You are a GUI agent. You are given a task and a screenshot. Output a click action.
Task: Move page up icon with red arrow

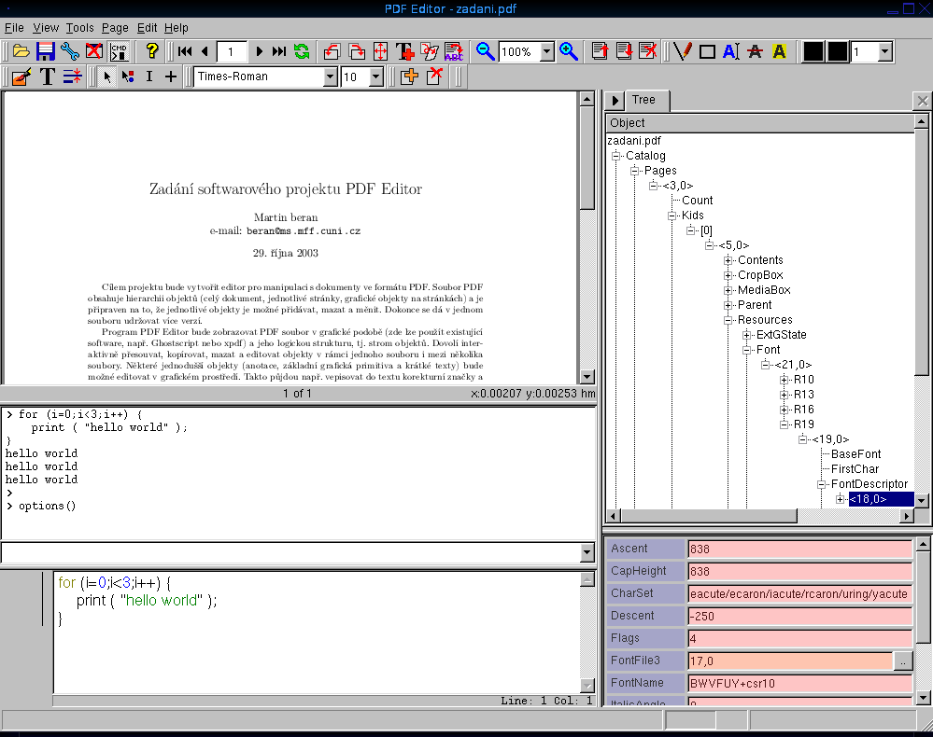tap(600, 51)
